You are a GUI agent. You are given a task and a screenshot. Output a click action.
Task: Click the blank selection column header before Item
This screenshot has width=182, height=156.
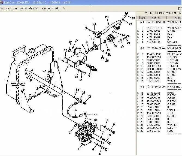point(138,17)
